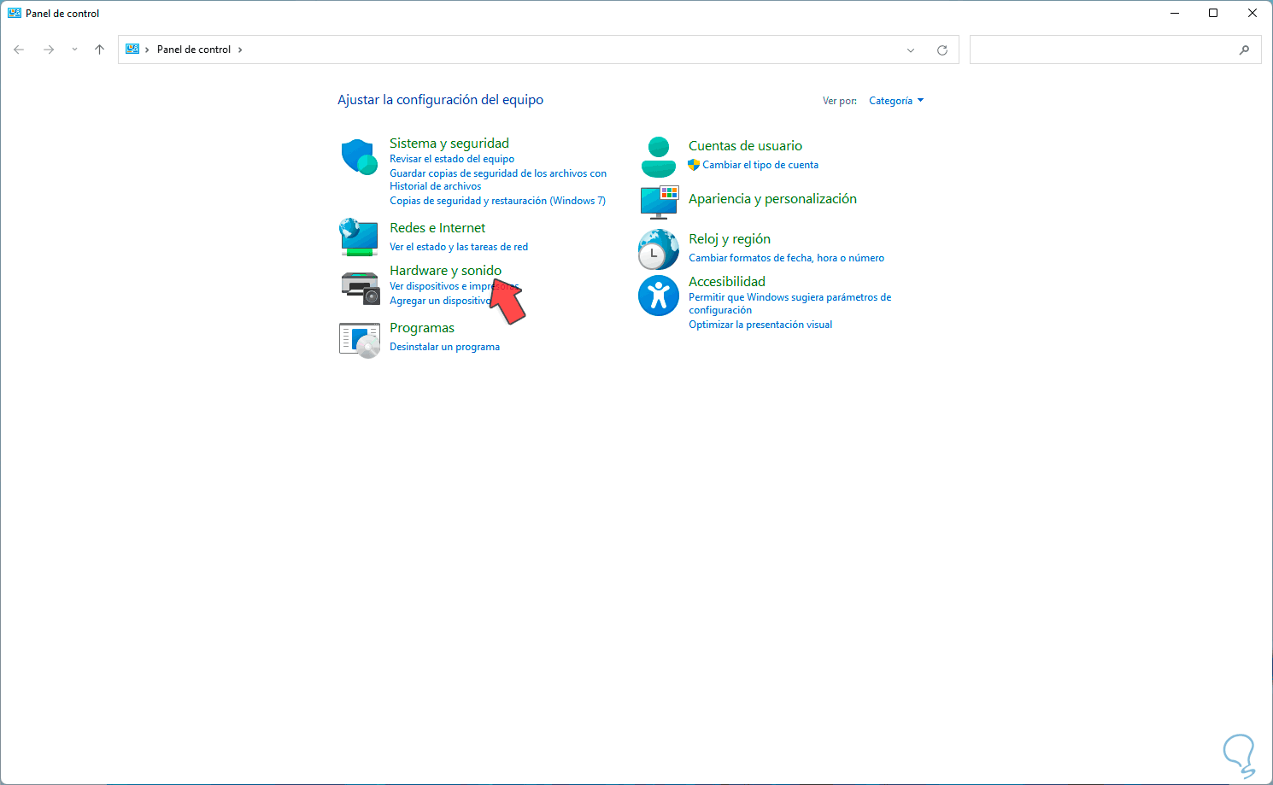
Task: Open the Cuentas de usuario person icon
Action: (x=659, y=157)
